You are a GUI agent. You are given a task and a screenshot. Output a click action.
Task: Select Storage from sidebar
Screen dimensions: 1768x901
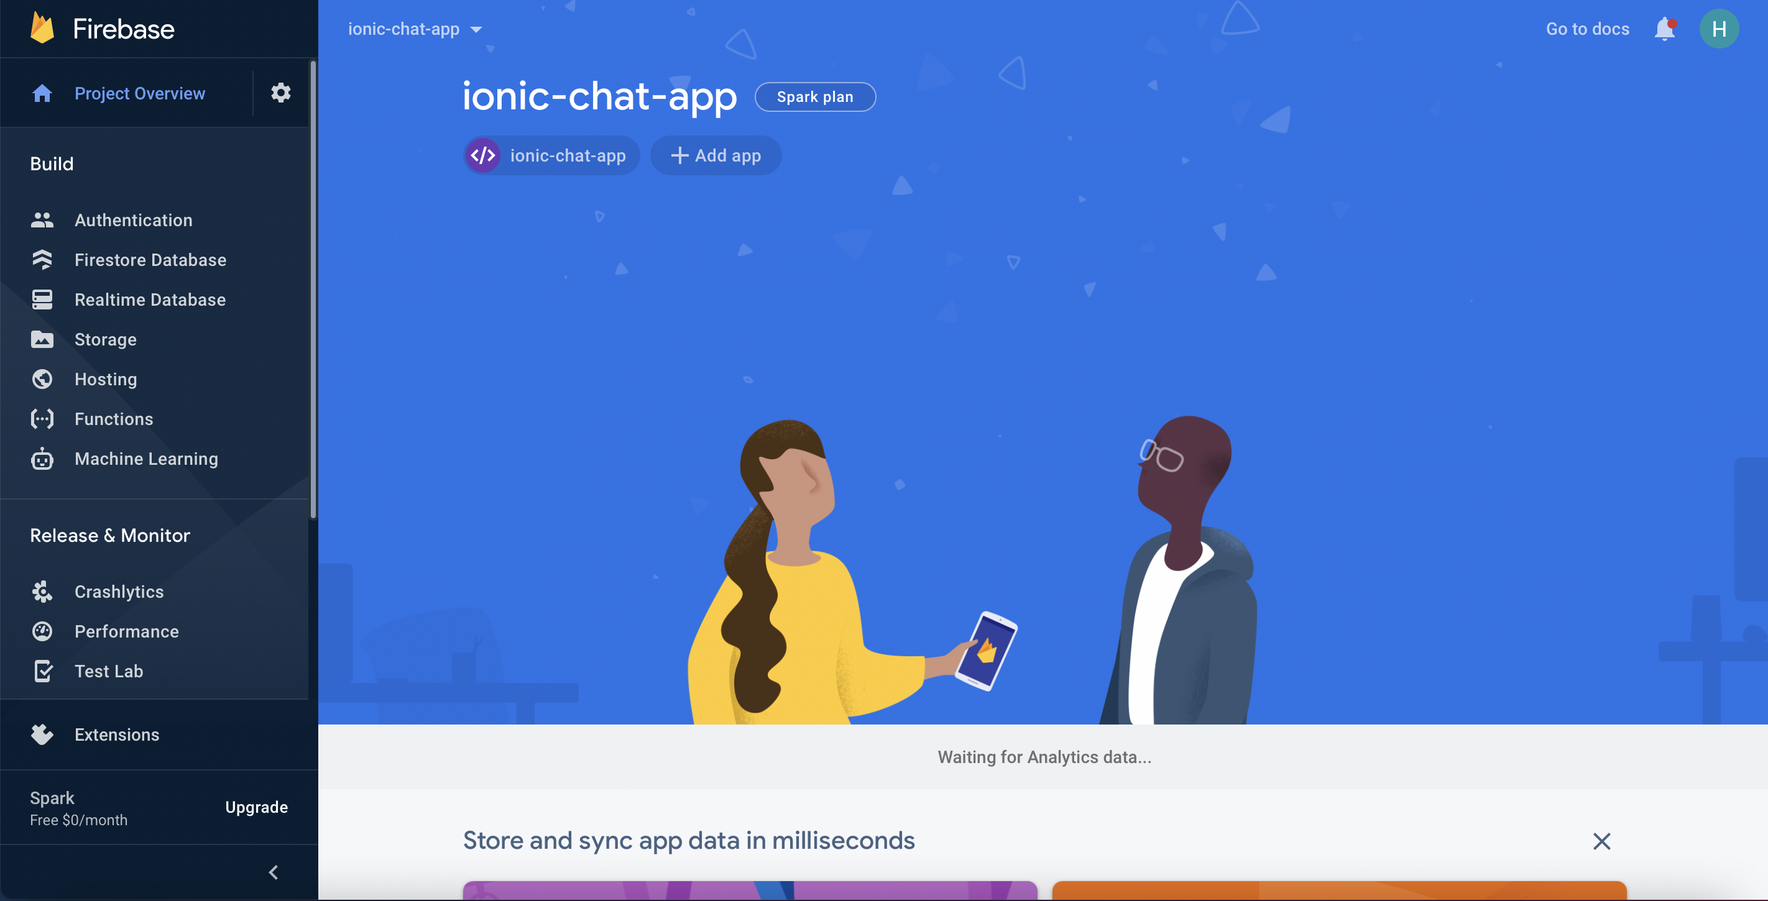(x=106, y=340)
